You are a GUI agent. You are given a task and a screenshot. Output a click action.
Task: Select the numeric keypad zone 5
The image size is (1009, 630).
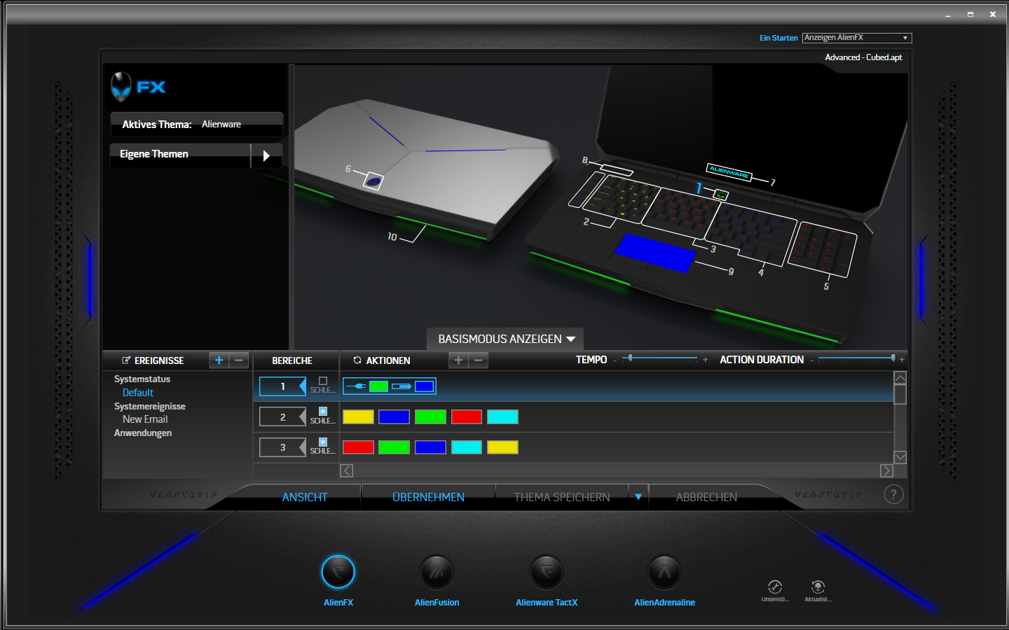pyautogui.click(x=822, y=248)
